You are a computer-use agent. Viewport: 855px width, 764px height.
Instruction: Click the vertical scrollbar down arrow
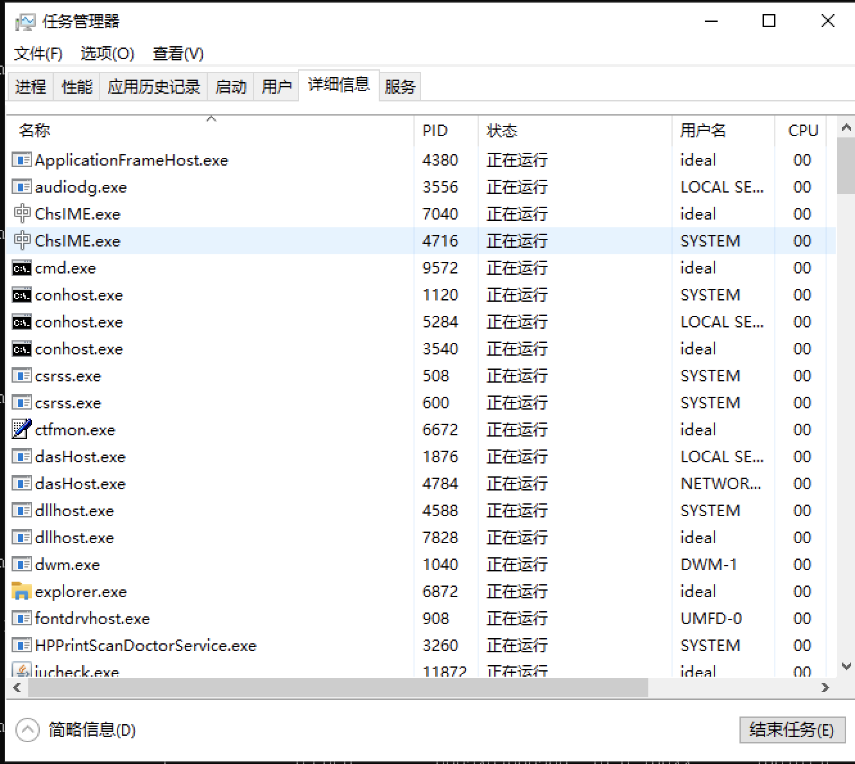(846, 666)
